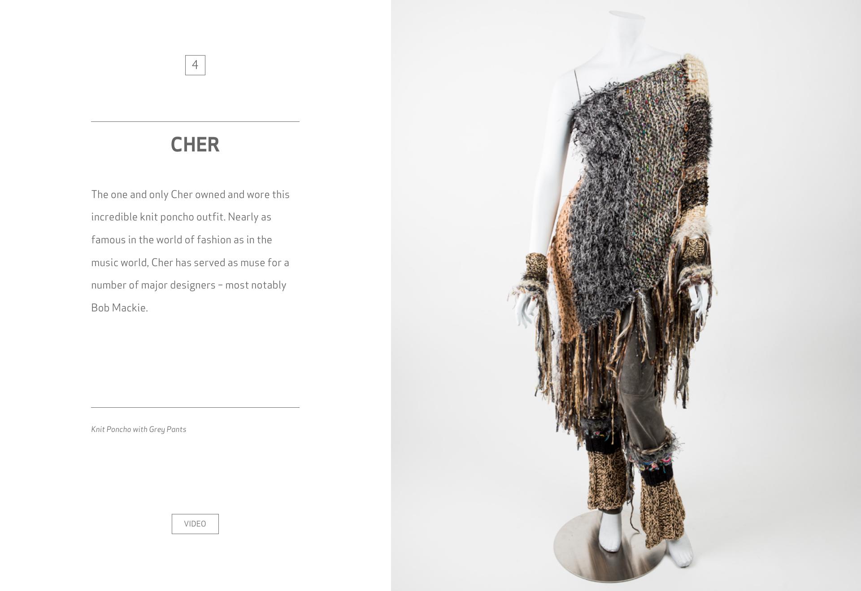Click the paragraph's first line about Cher
This screenshot has width=861, height=591.
click(190, 194)
